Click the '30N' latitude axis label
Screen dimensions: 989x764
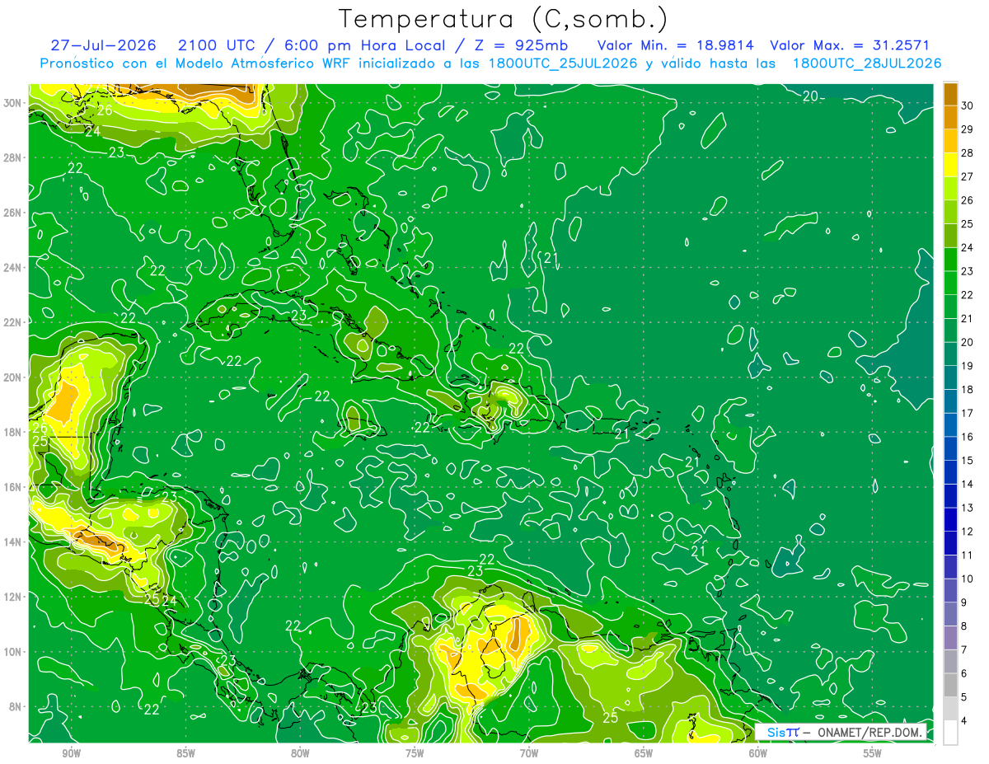tap(14, 102)
